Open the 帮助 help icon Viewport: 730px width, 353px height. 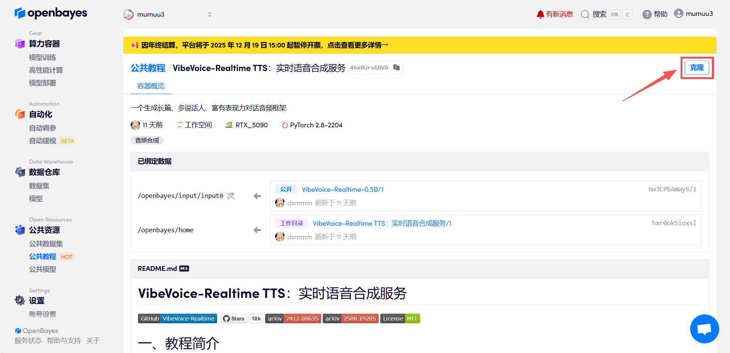click(647, 14)
